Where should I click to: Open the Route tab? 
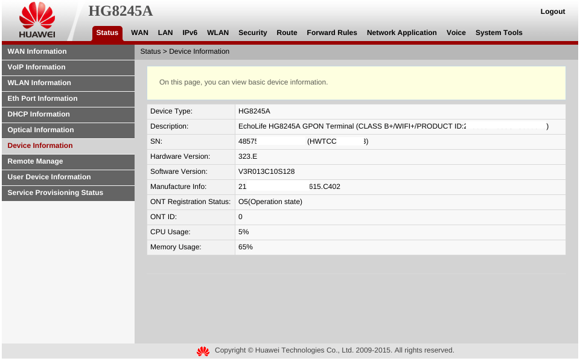coord(287,33)
